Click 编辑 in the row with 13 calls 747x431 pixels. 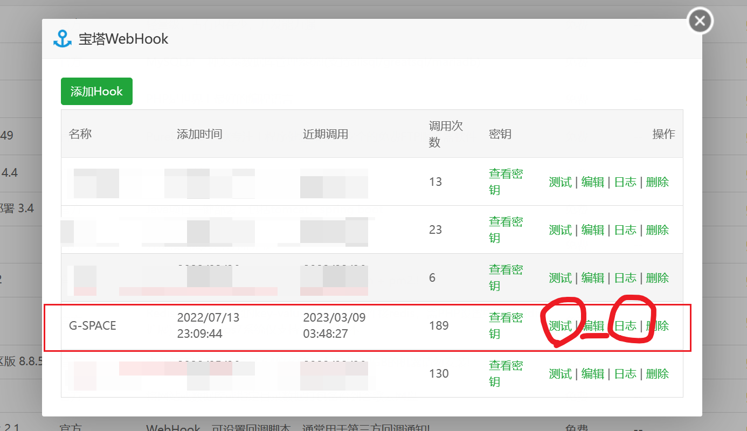point(592,182)
